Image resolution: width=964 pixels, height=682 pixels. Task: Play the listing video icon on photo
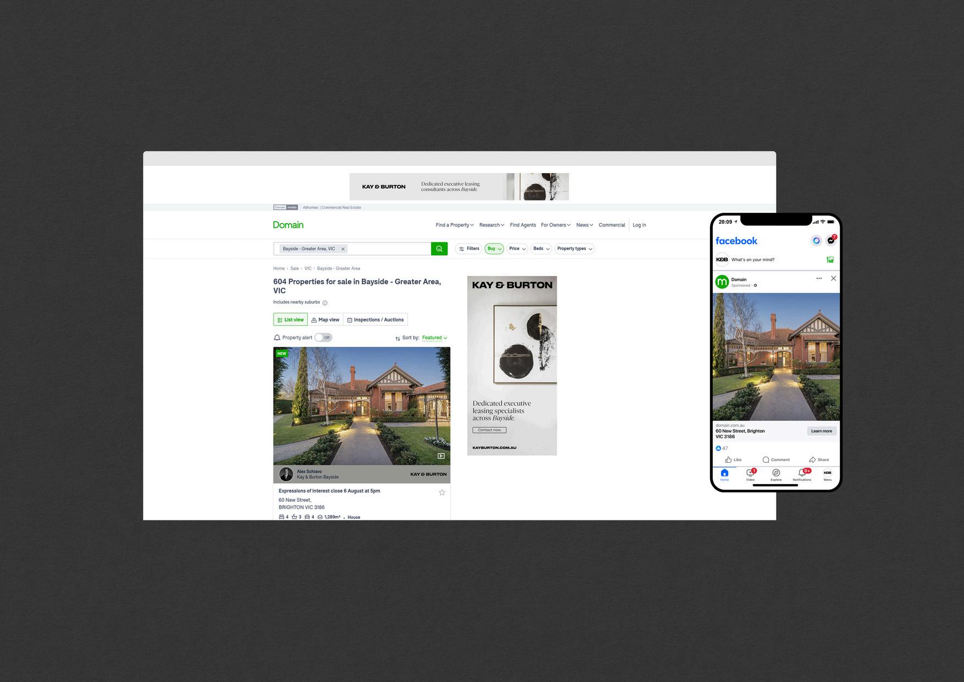[441, 456]
